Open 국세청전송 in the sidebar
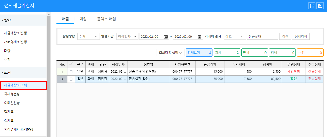Screen dimensions: 327x137 pos(12,94)
